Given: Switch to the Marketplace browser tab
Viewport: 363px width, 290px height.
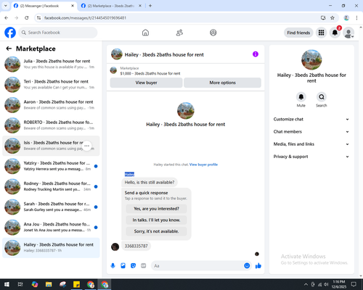Looking at the screenshot, I should coord(111,6).
